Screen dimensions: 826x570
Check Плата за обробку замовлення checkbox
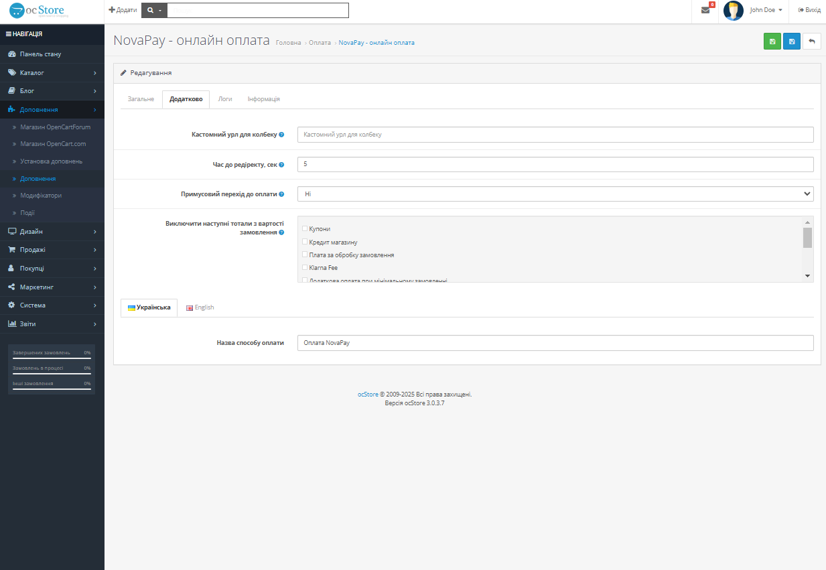tap(305, 255)
